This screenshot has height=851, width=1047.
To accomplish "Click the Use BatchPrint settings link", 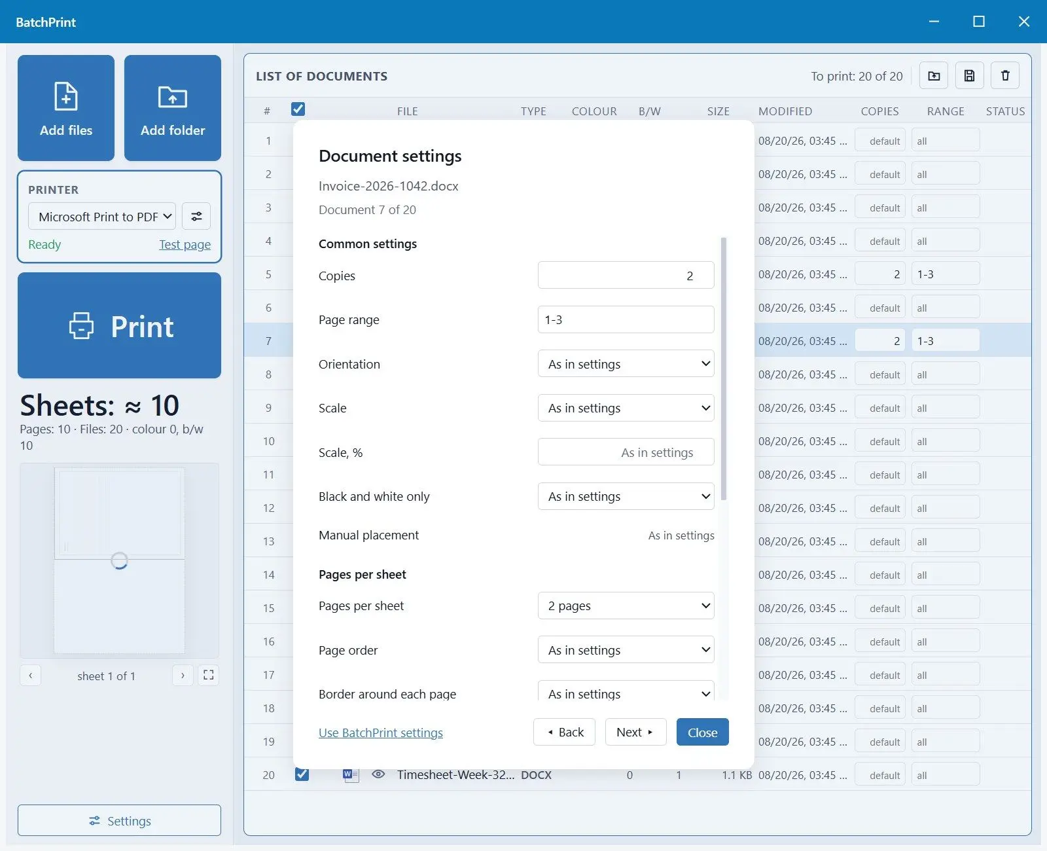I will [381, 733].
